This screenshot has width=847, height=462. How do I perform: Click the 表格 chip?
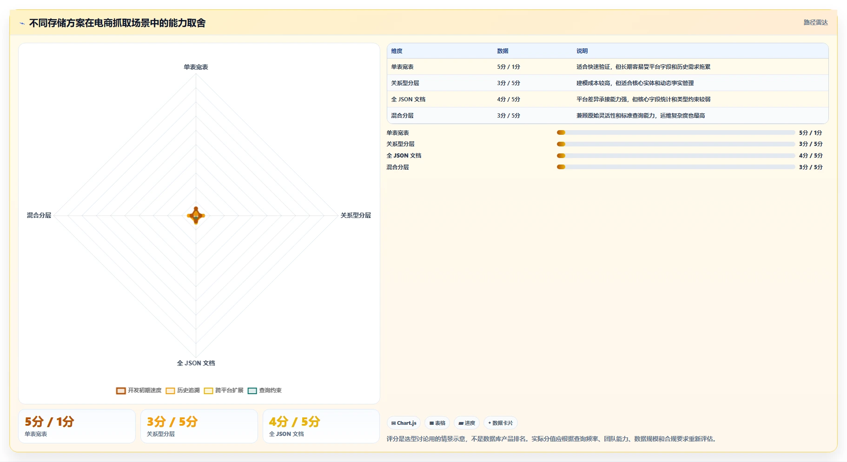437,423
